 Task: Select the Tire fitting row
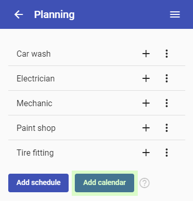(x=96, y=153)
